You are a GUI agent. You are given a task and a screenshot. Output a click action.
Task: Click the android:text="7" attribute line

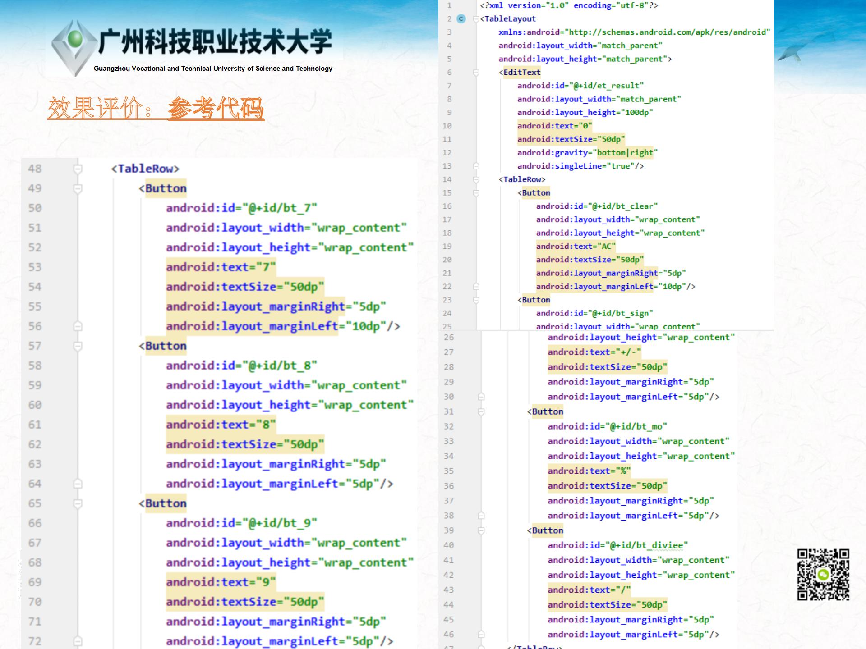[x=221, y=267]
